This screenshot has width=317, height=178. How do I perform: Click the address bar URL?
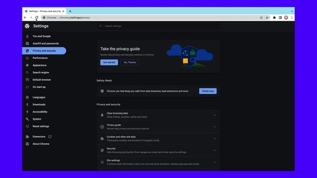[75, 18]
